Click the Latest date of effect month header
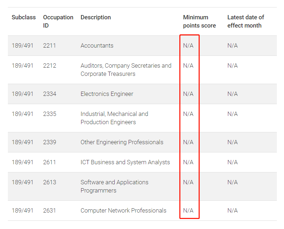The width and height of the screenshot is (284, 229). (246, 21)
